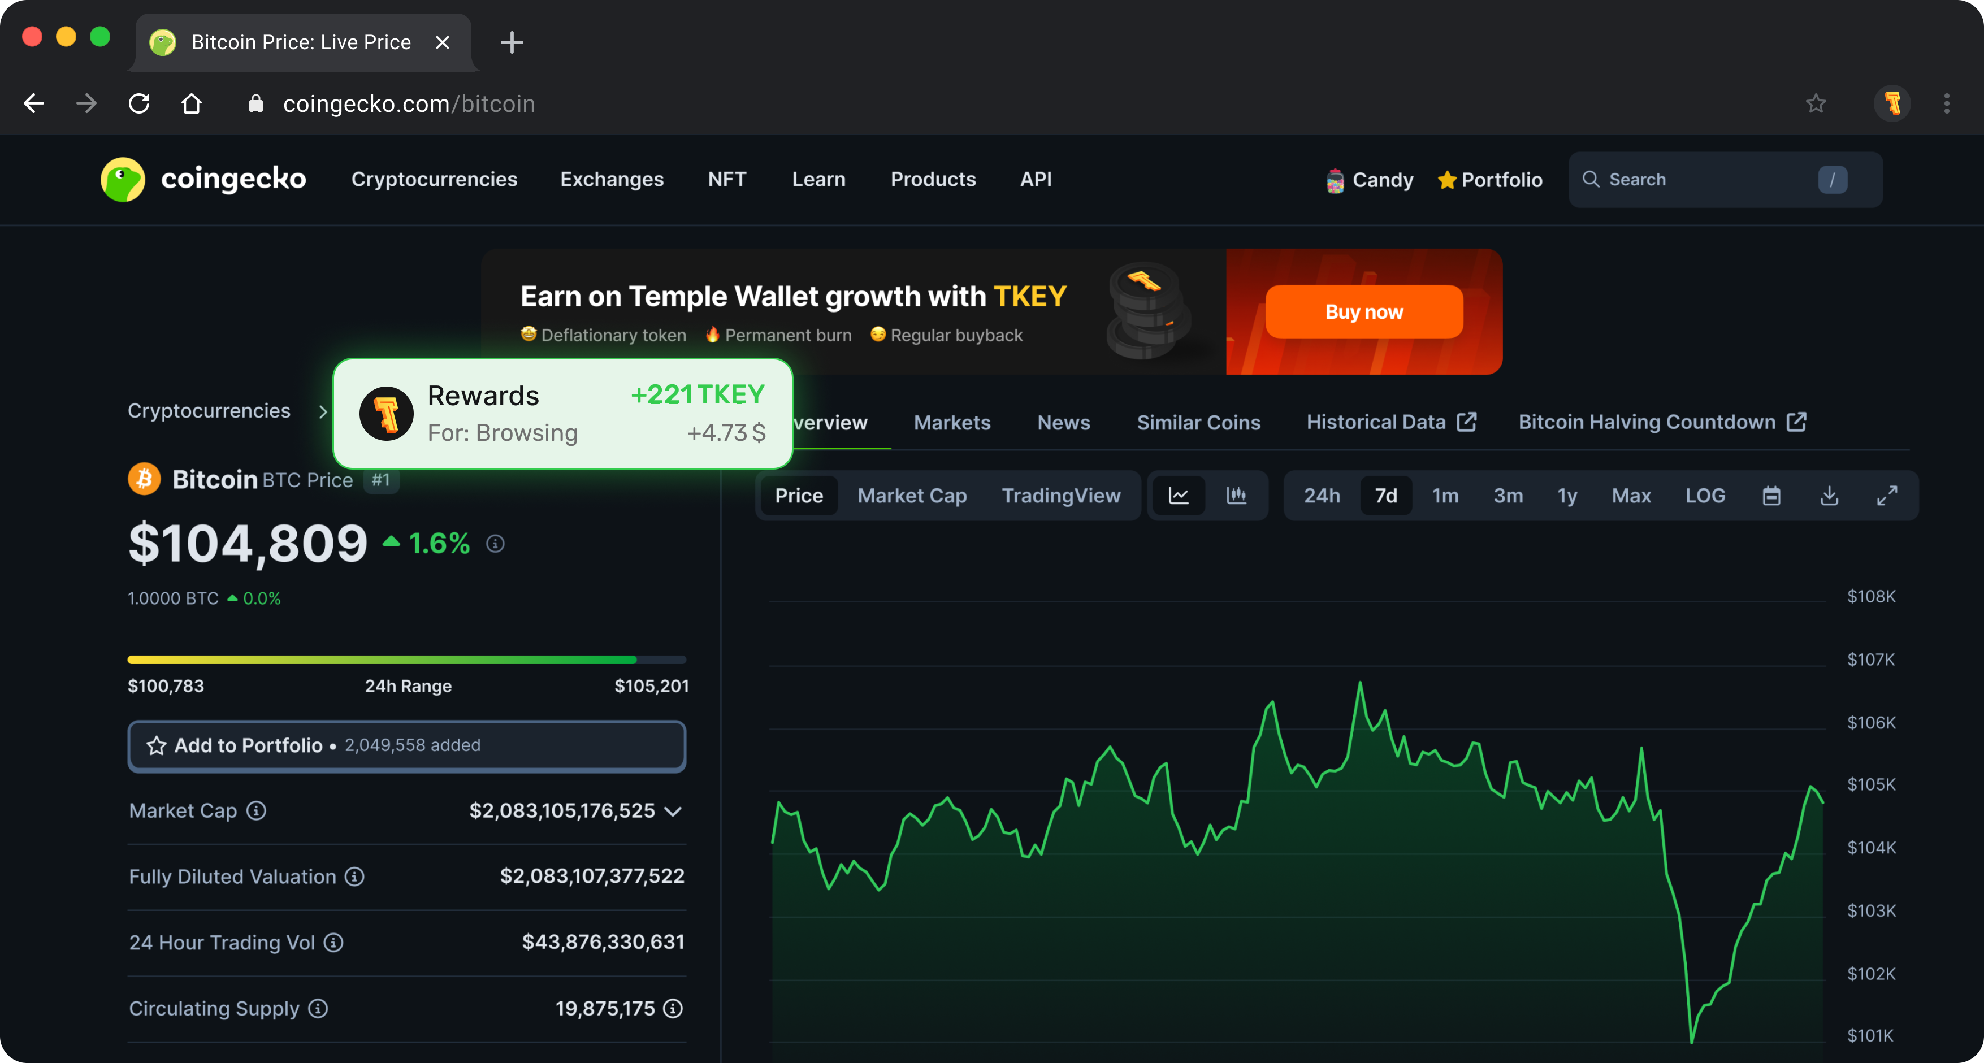Set chart range to 1m

click(1445, 495)
